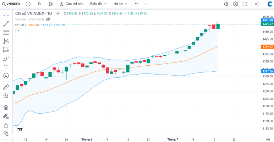This screenshot has width=274, height=142.
Task: Open the Các chỉ báo indicators dialog
Action: point(72,4)
